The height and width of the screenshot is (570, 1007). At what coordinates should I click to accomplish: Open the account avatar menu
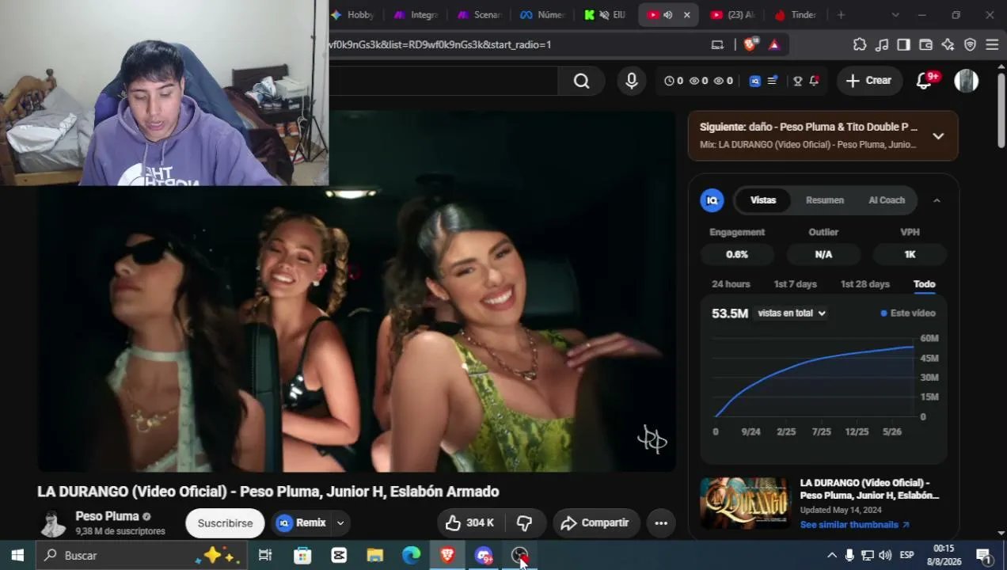coord(966,81)
